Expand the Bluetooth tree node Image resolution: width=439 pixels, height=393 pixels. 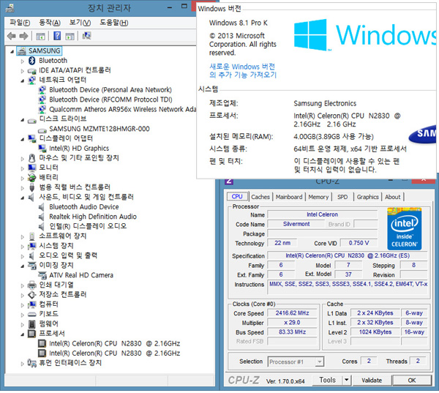[x=23, y=61]
